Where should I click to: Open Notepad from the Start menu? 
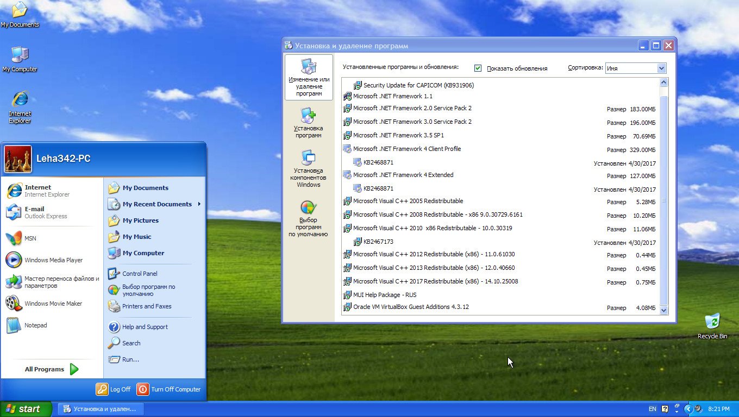point(52,325)
